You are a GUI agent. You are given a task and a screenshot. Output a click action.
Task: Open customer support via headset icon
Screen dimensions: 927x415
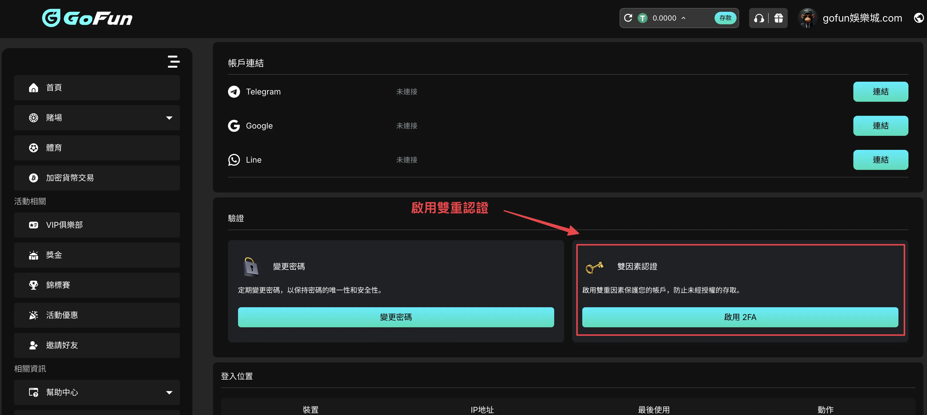759,18
